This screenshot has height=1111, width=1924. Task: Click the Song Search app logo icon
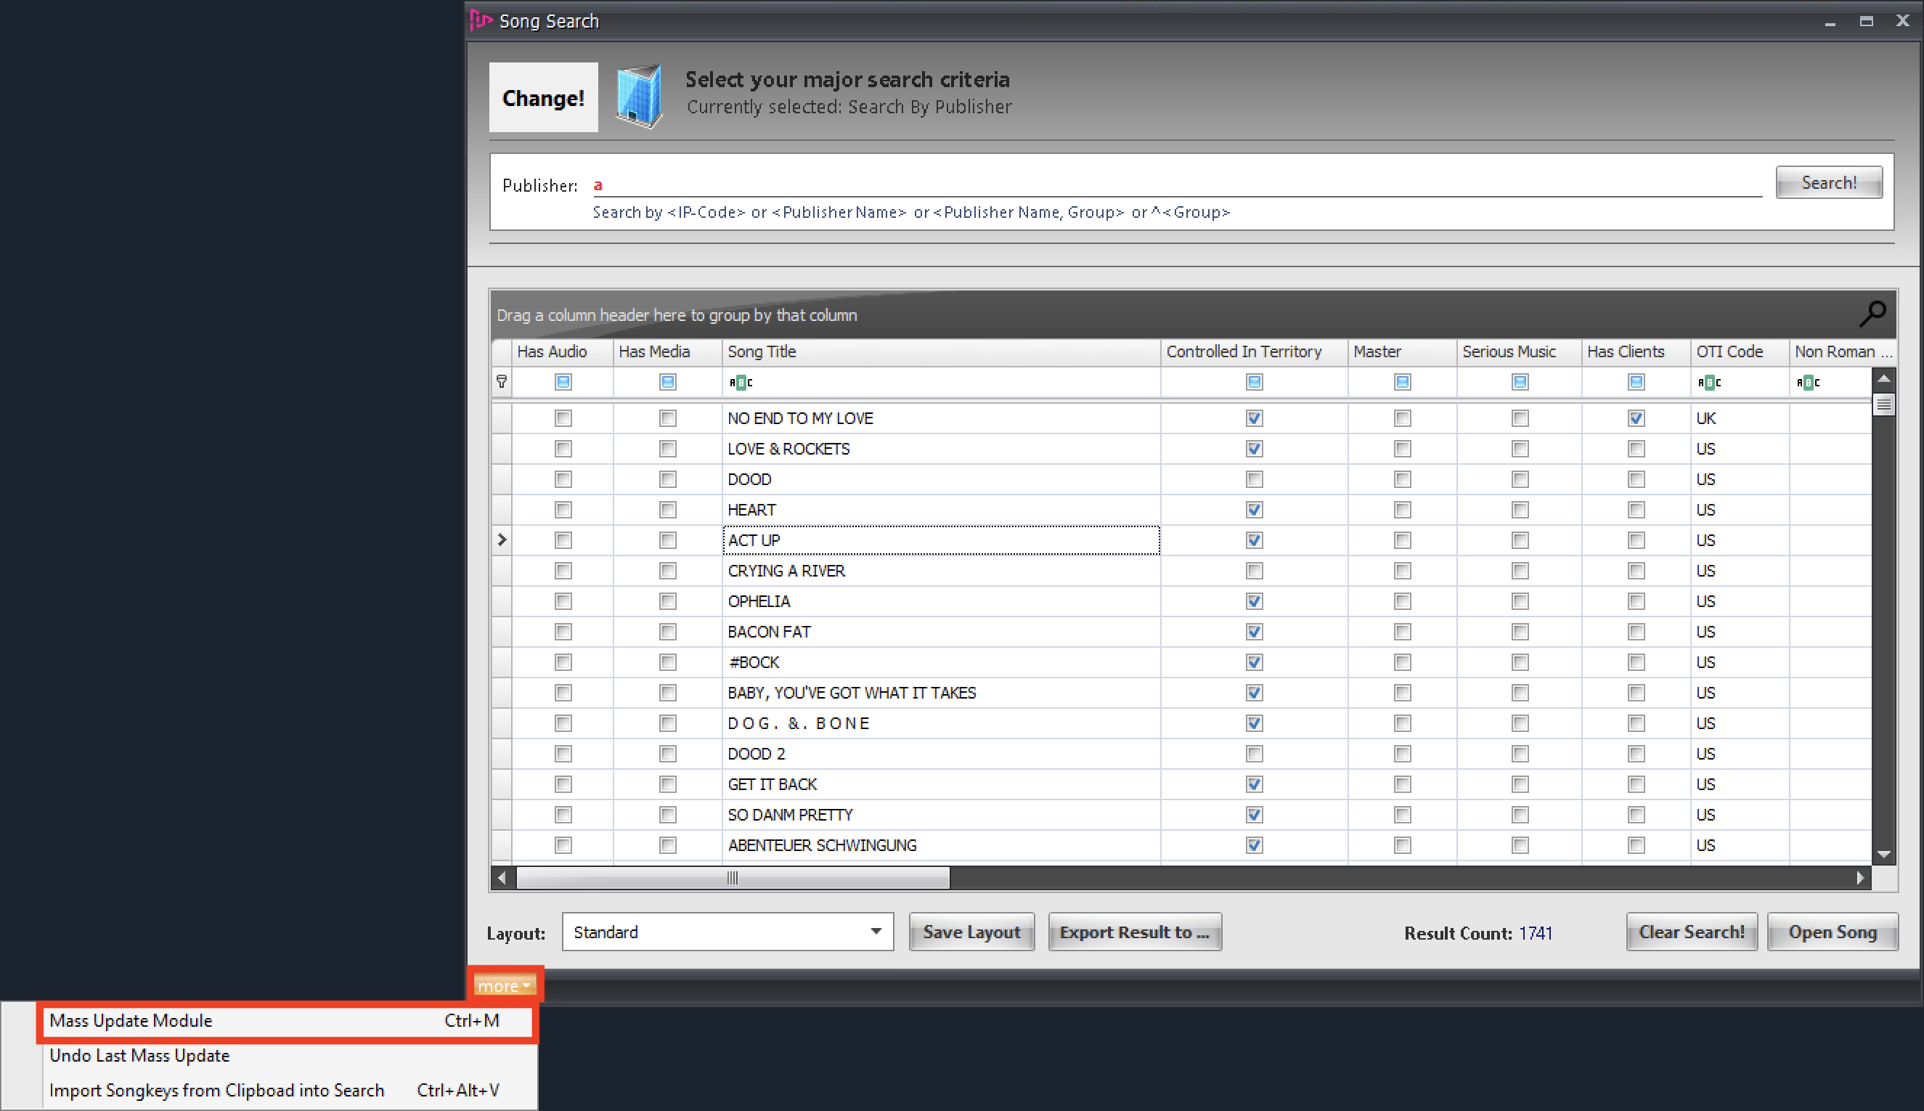(481, 20)
